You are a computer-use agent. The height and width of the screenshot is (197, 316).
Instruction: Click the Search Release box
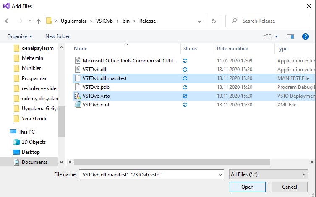(268, 21)
